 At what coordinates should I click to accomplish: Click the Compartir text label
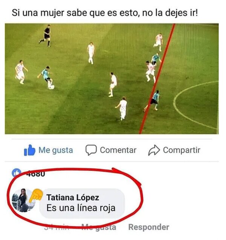[182, 150]
